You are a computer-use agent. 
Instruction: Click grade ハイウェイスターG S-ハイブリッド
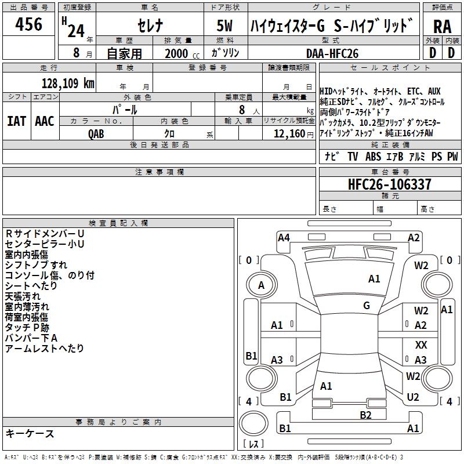pos(332,26)
